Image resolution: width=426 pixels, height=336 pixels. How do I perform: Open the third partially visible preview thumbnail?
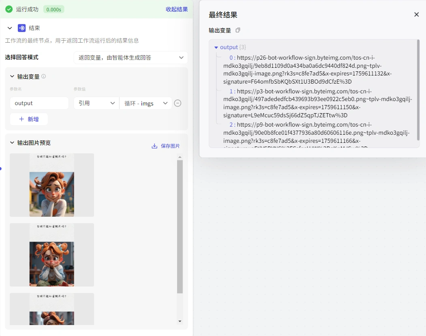(52, 309)
